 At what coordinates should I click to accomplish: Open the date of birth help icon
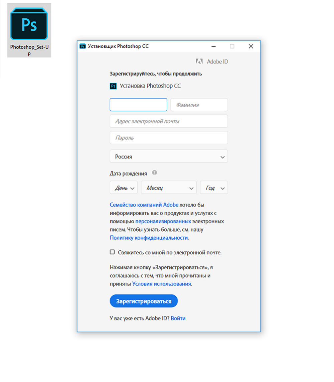click(x=154, y=173)
